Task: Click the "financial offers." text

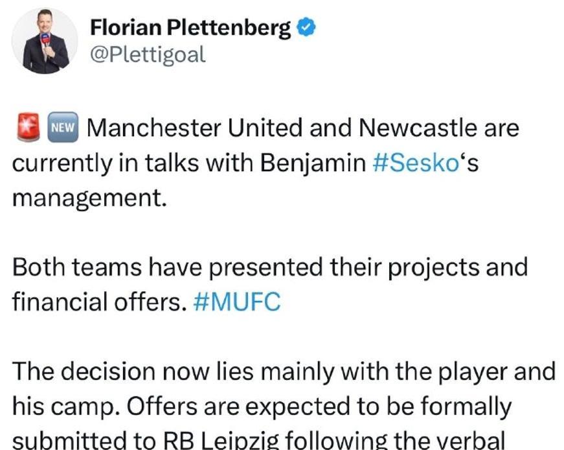Action: tap(98, 302)
